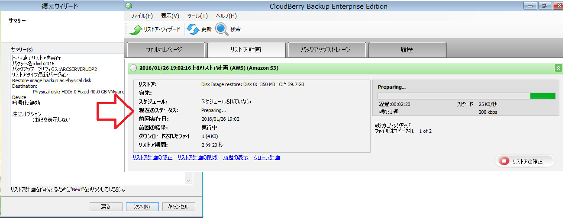Click the クローン計画 link

click(267, 157)
